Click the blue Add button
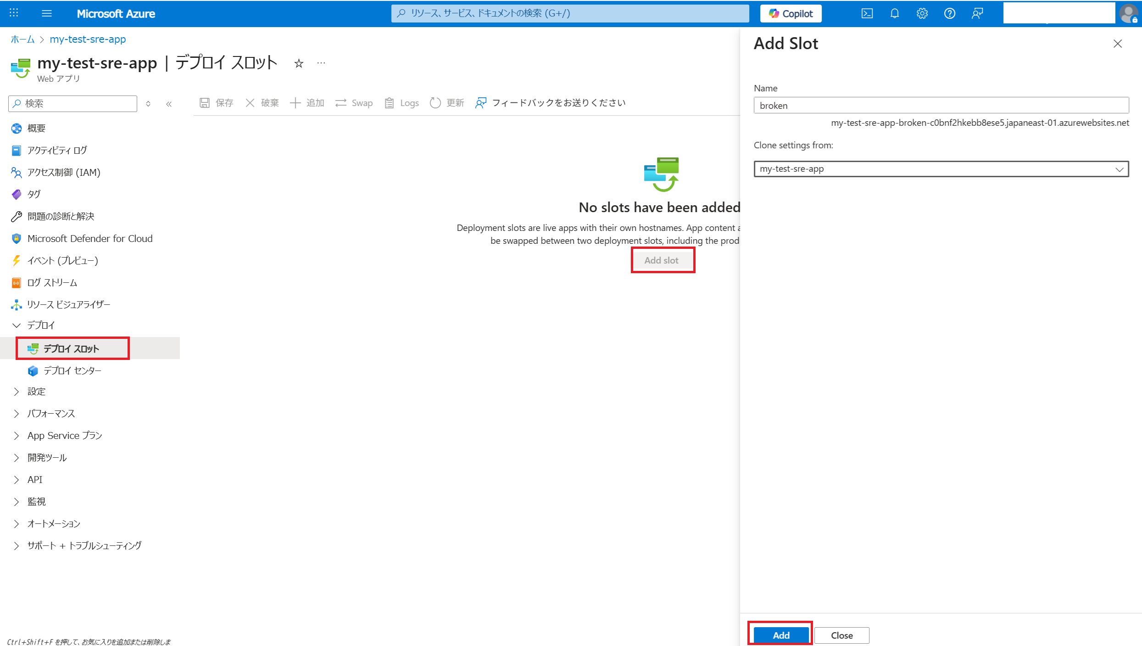1142x646 pixels. [781, 635]
